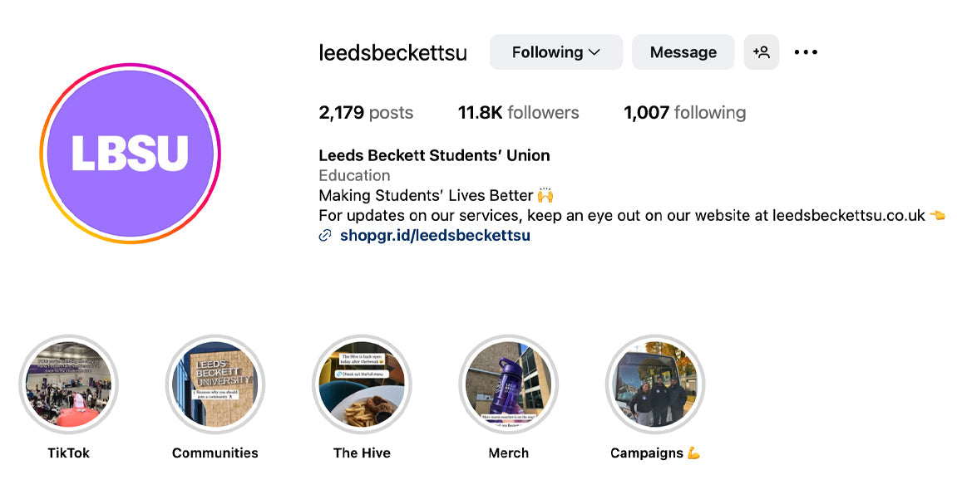
Task: Click the chevron arrow beside Following
Action: (594, 52)
